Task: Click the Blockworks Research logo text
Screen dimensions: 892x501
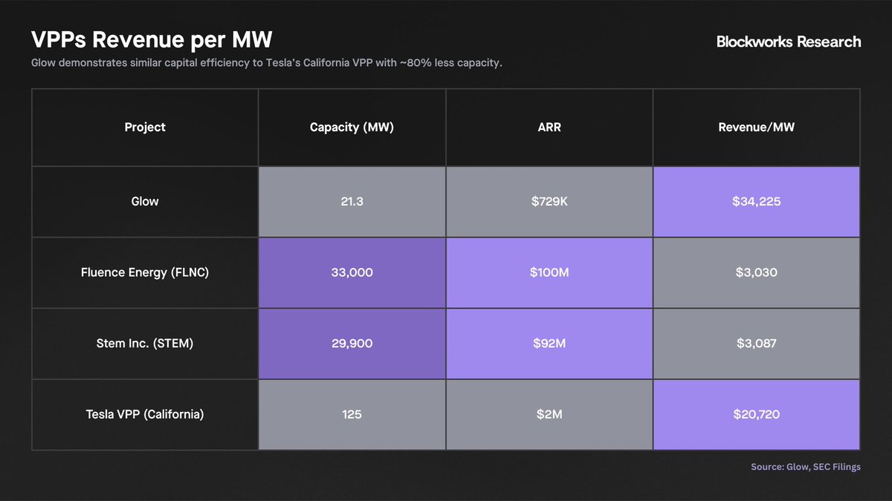Action: [788, 42]
